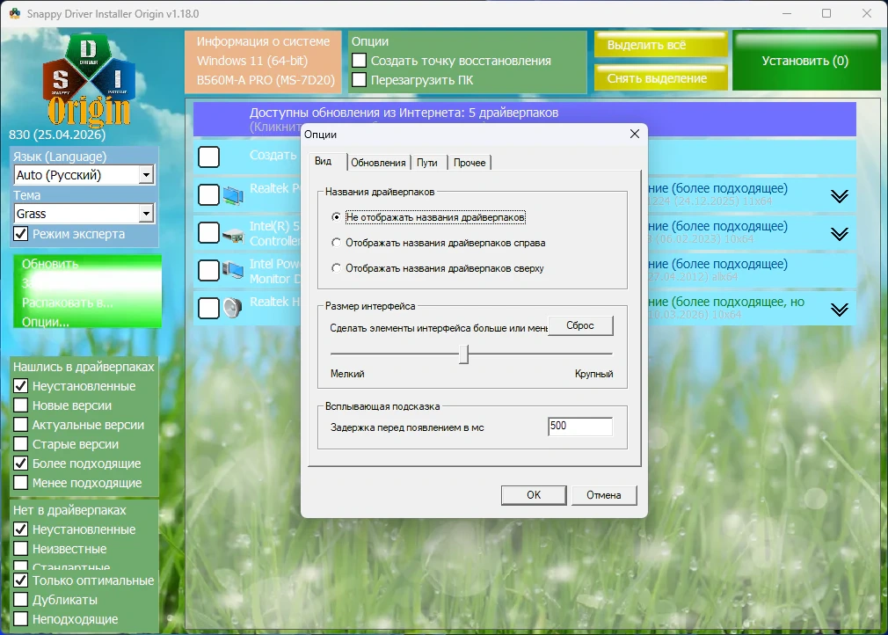
Task: Click the app icon in title bar
Action: [15, 13]
